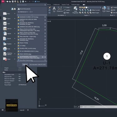Pin the highlighted LEVANTAMIENTO TOPOGRAFICO recent file
The width and height of the screenshot is (117, 117).
click(x=43, y=57)
